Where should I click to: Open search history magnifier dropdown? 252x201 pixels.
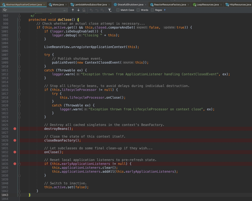coord(5,10)
